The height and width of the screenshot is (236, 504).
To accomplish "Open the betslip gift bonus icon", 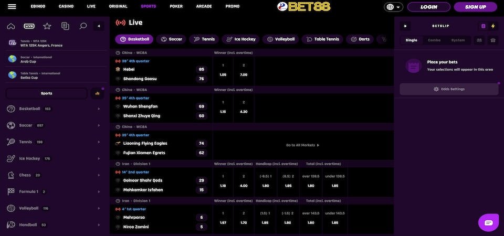I will pos(493,40).
